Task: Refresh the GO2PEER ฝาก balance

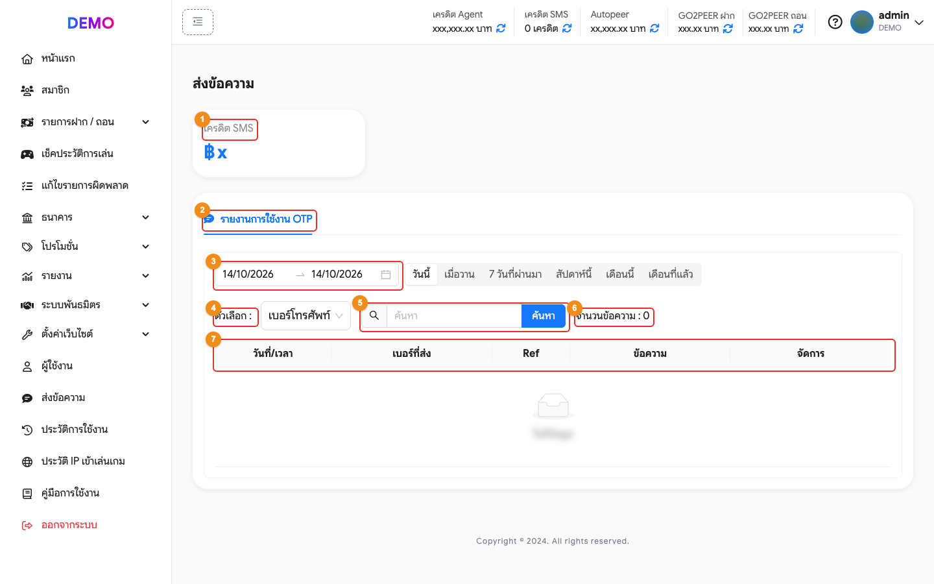Action: pyautogui.click(x=728, y=29)
